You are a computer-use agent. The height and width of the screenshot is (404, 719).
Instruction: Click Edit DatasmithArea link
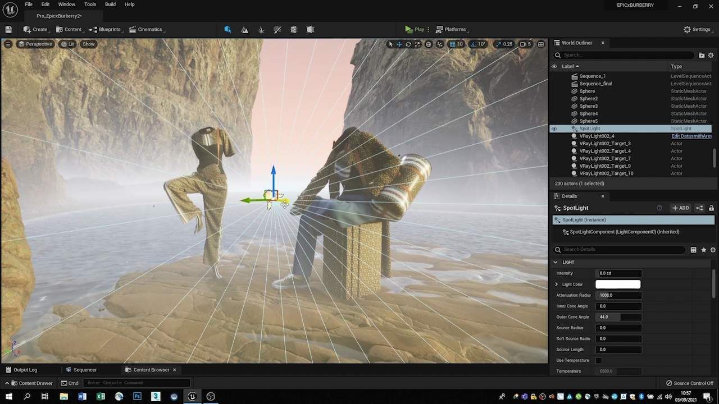(691, 136)
